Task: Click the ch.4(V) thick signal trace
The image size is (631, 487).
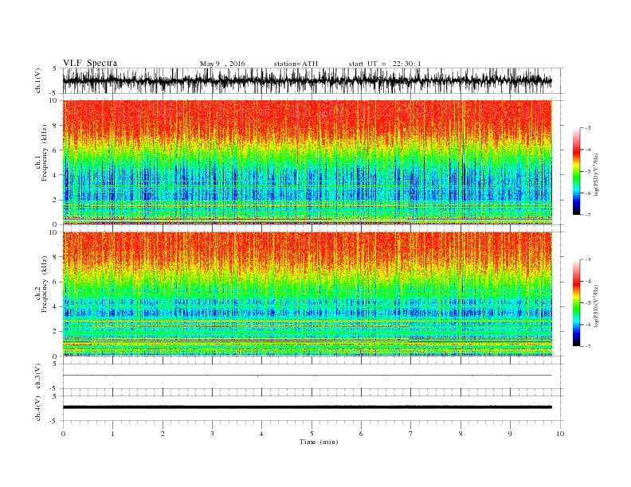Action: [308, 407]
